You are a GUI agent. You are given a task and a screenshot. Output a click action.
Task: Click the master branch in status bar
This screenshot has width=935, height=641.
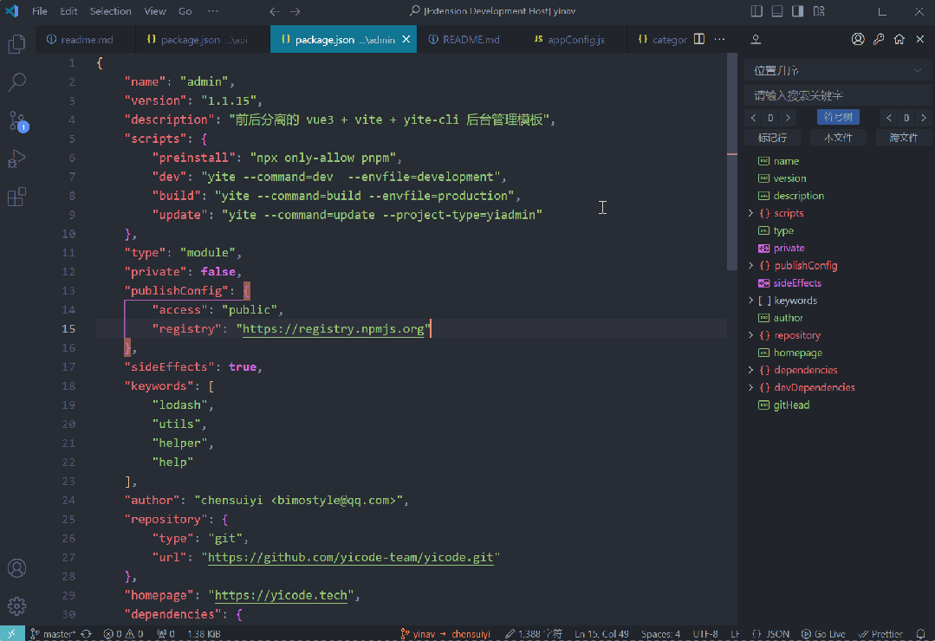[54, 634]
